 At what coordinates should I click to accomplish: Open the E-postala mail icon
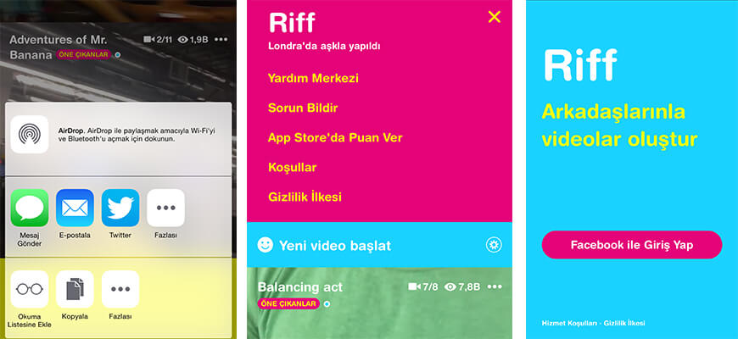75,208
